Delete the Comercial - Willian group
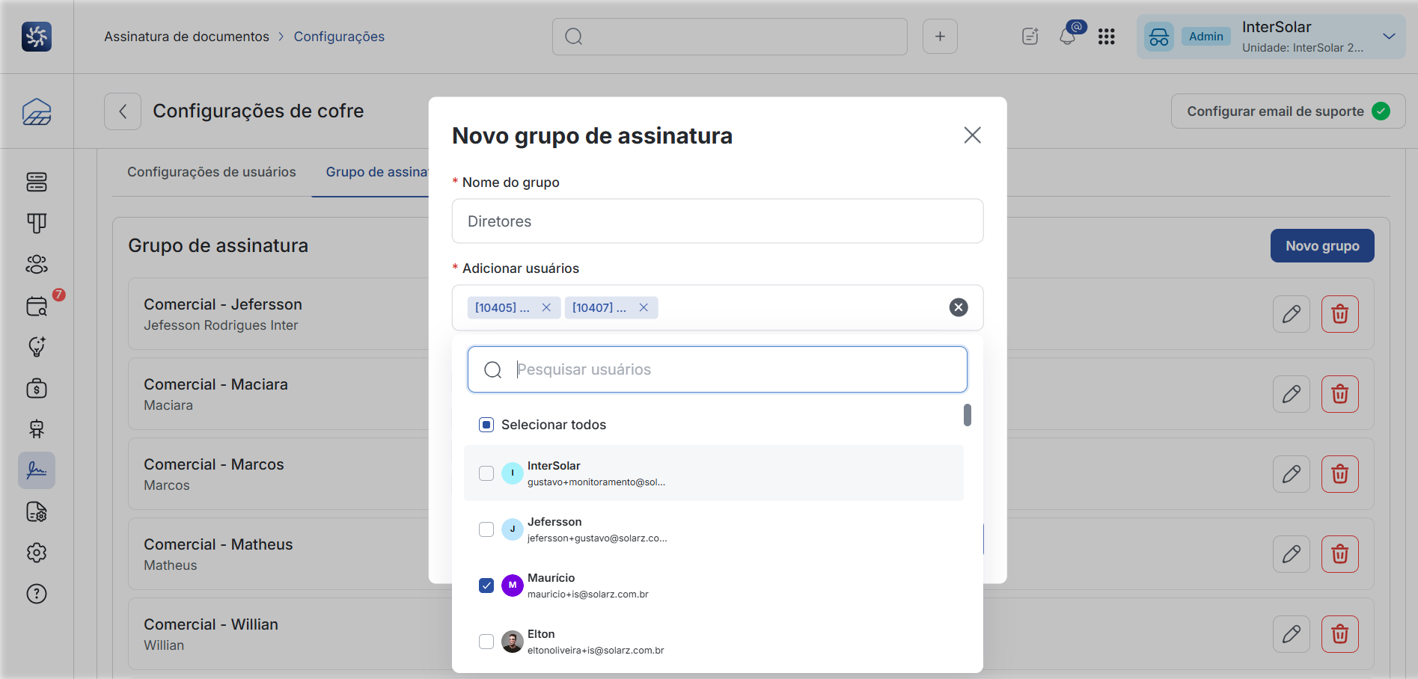 point(1340,634)
